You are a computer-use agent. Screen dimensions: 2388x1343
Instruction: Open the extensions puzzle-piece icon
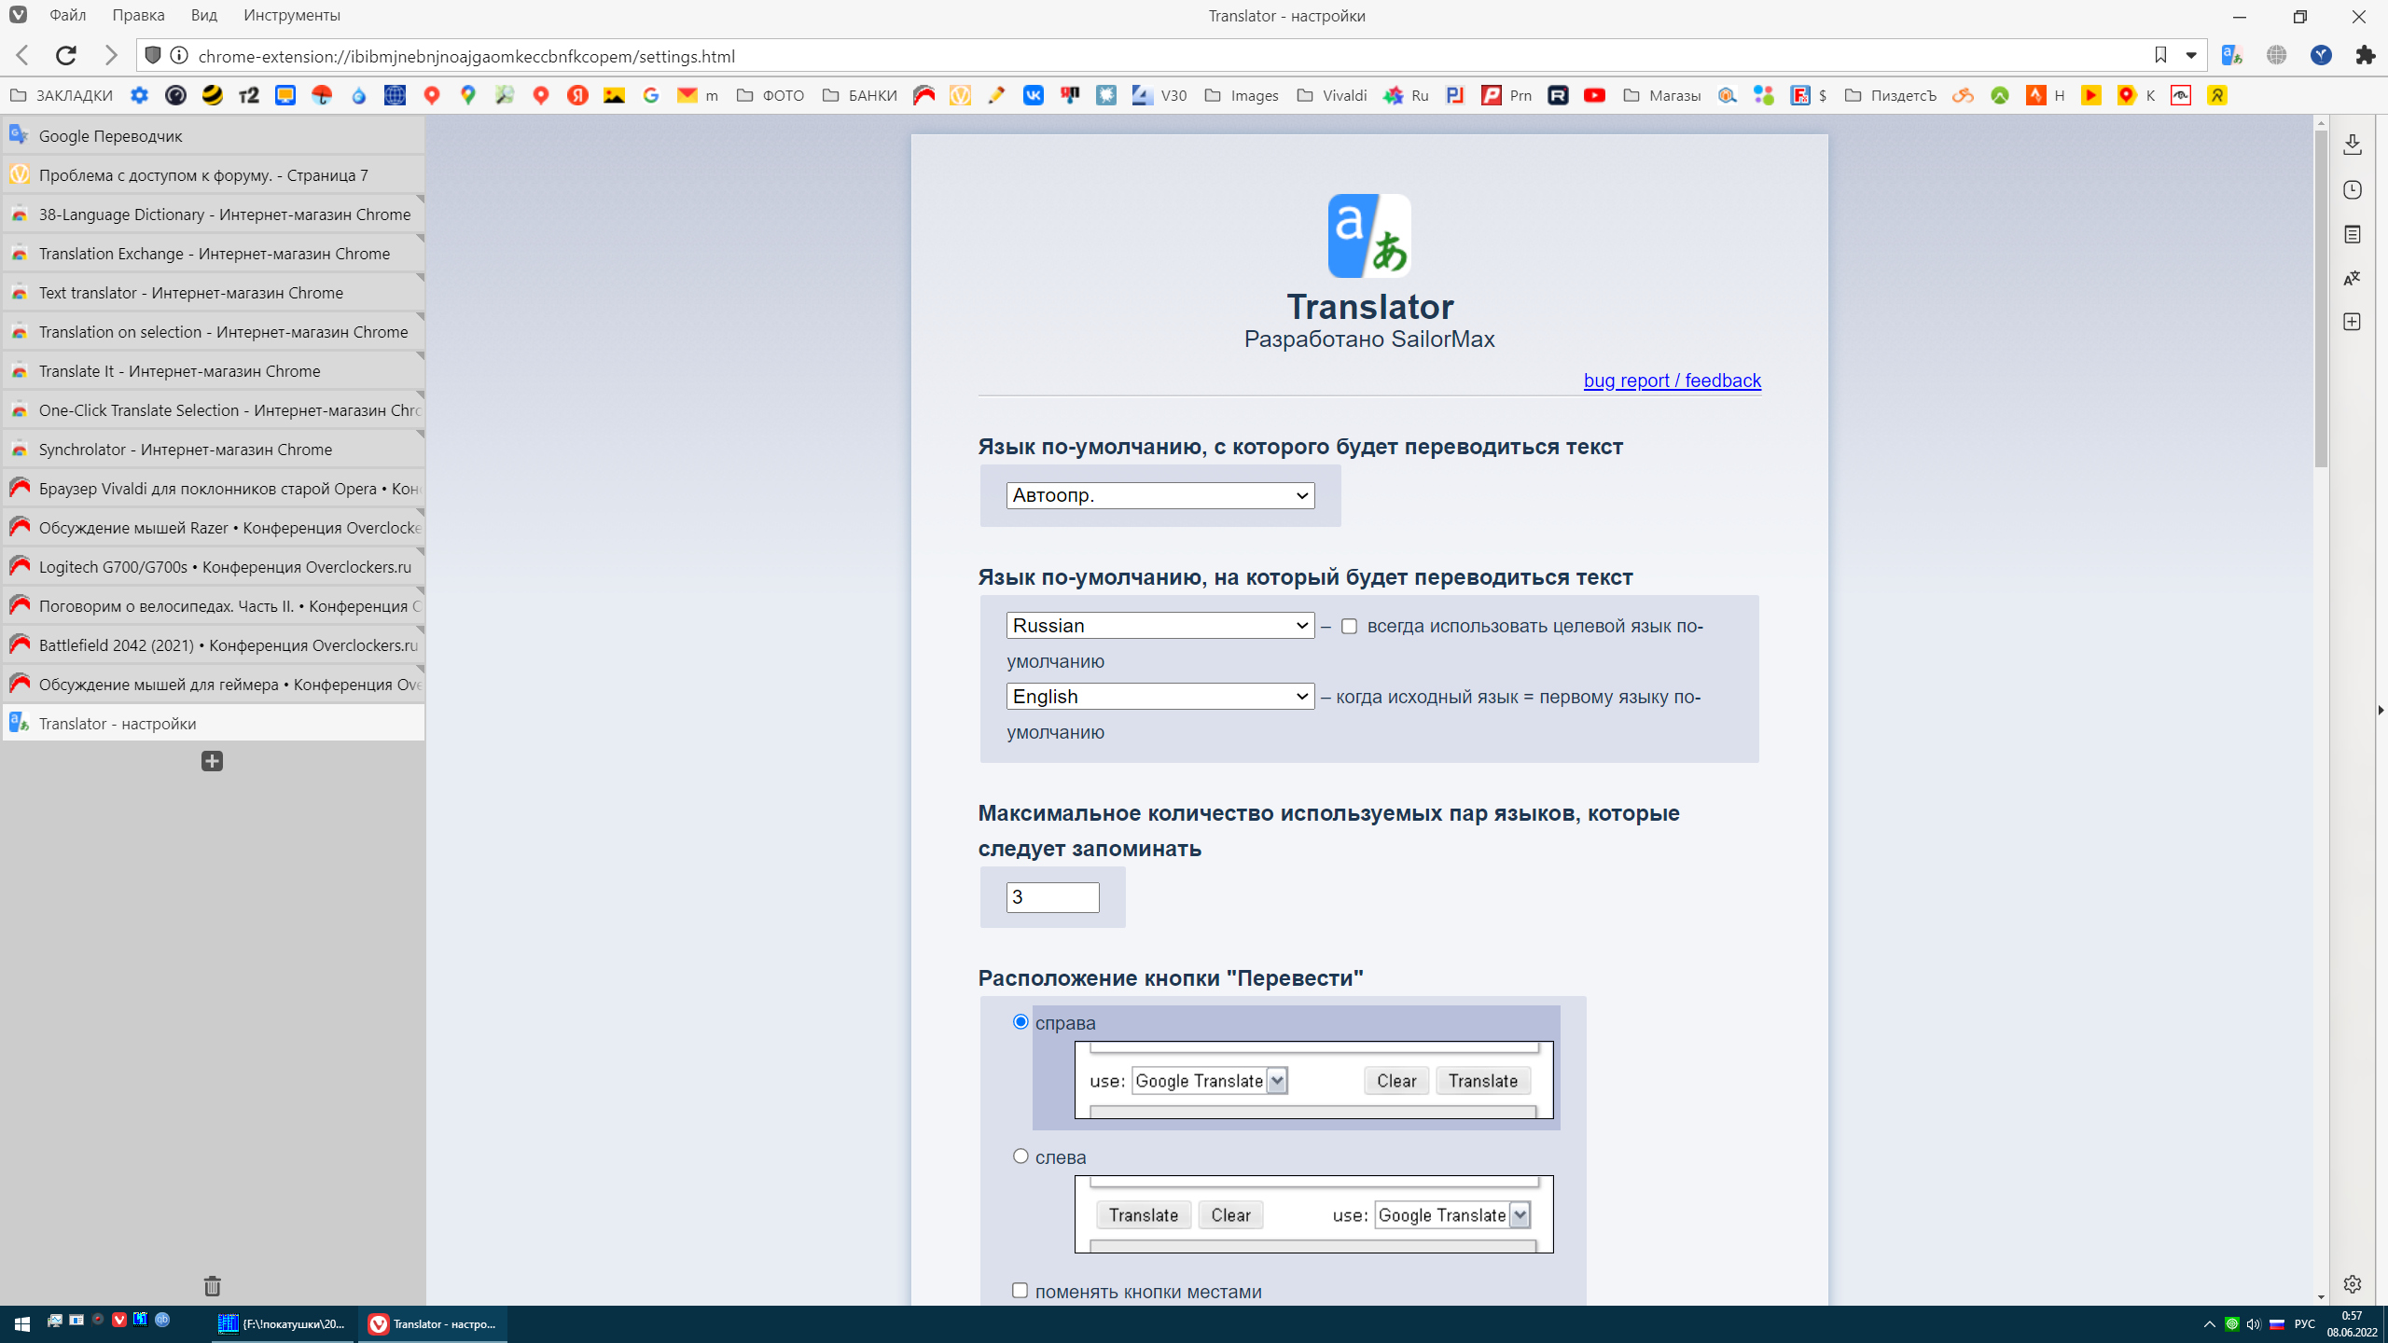(x=2365, y=56)
